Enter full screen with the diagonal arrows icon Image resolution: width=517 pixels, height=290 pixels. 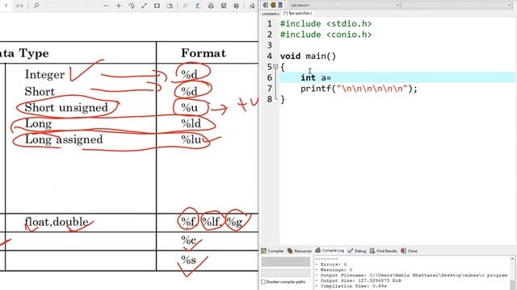point(144,6)
